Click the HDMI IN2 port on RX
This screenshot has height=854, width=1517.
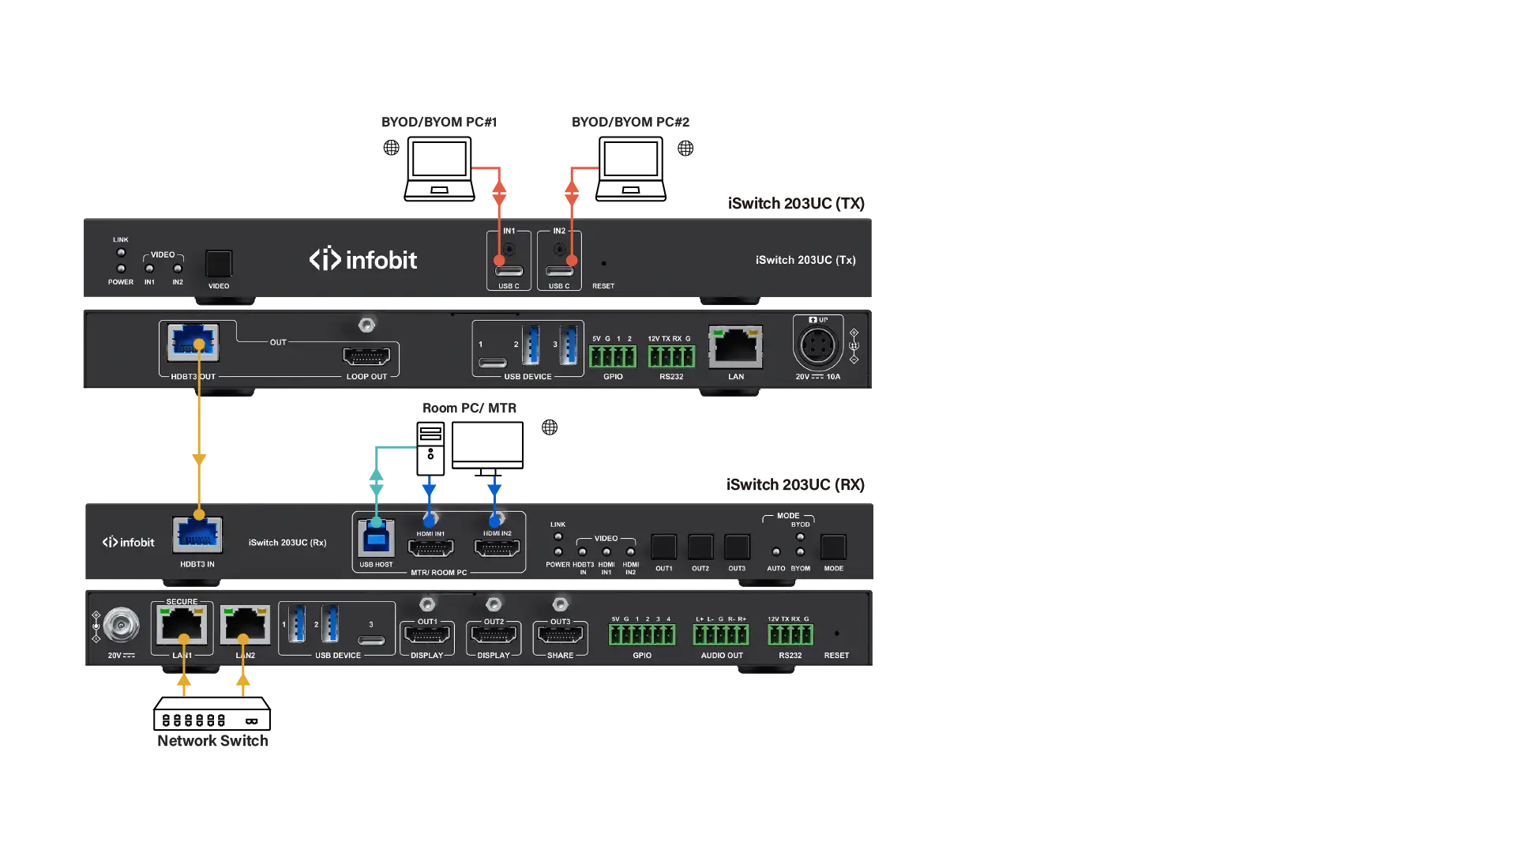[497, 547]
